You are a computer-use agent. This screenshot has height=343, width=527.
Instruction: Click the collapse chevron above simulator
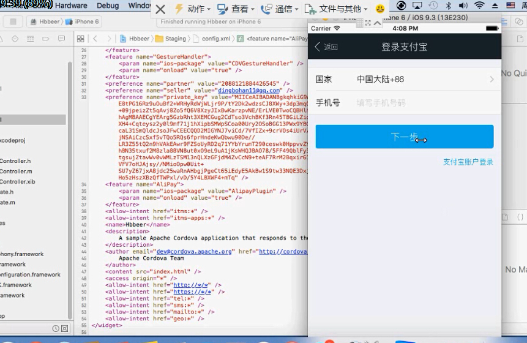point(378,23)
